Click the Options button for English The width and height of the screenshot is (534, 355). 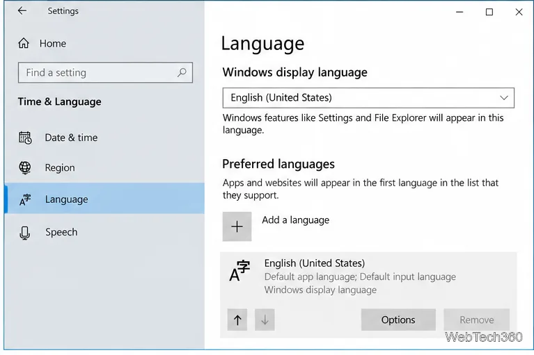[x=398, y=320]
